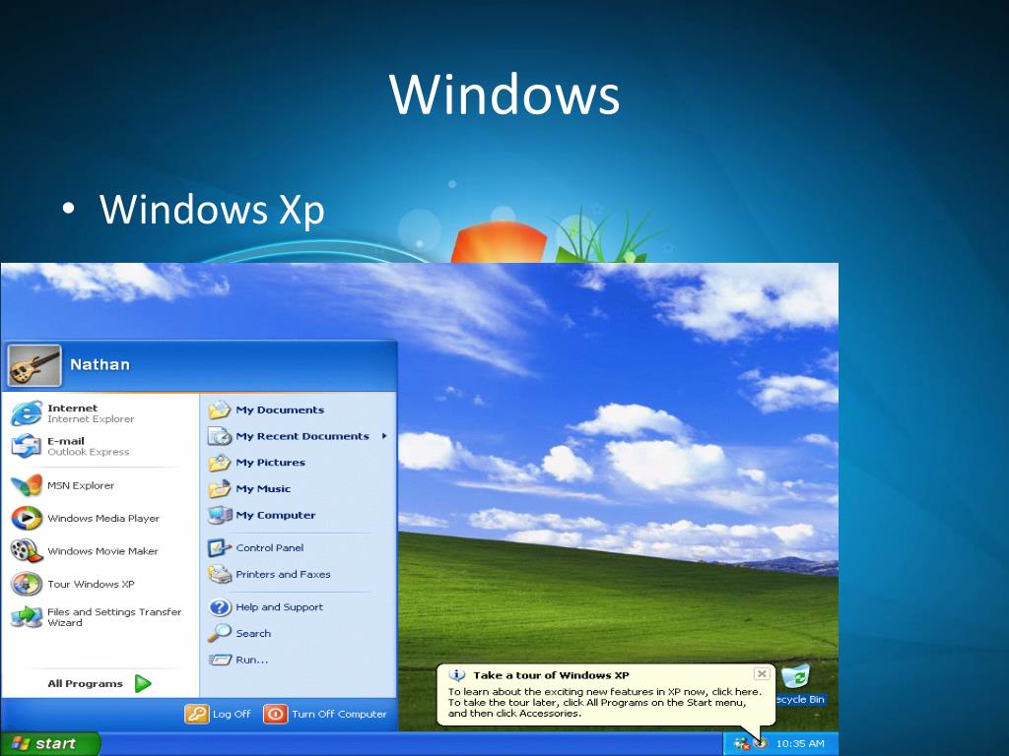1009x756 pixels.
Task: Click the info icon in tour balloon
Action: [457, 675]
